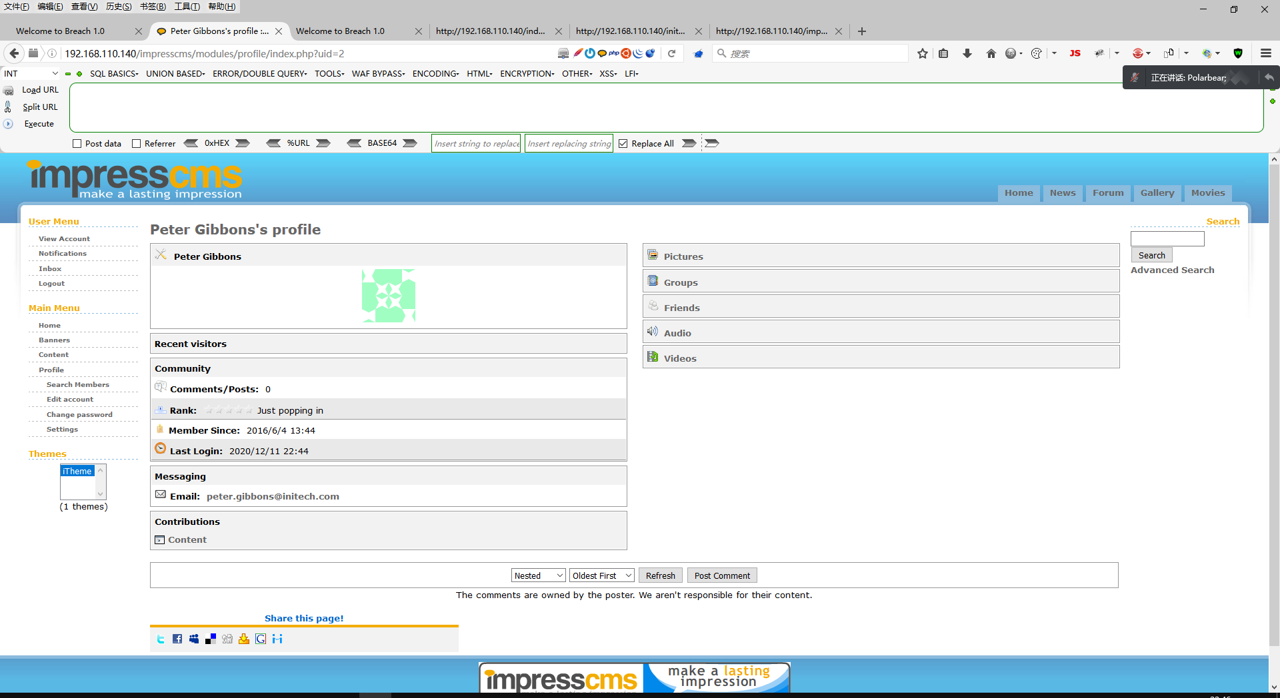Share the page via Twitter icon
Image resolution: width=1280 pixels, height=698 pixels.
point(161,639)
